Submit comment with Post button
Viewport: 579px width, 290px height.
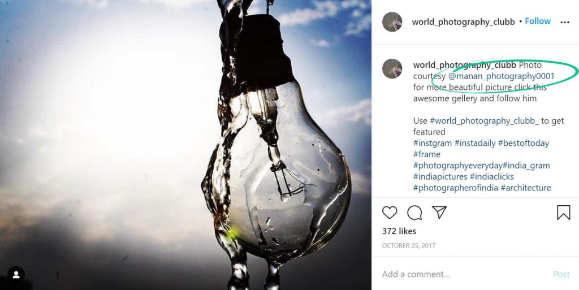coord(561,274)
